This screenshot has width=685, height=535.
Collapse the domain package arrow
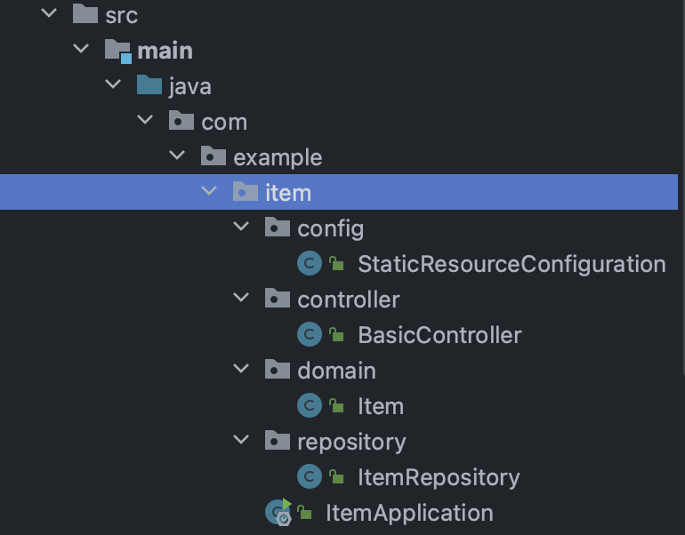[241, 369]
